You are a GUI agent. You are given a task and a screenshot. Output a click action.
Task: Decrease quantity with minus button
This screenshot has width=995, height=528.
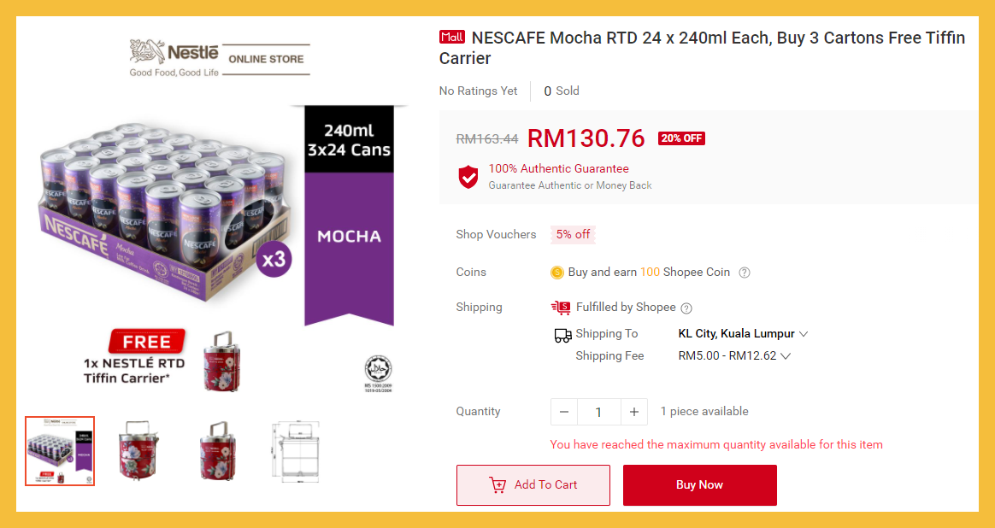[x=564, y=412]
